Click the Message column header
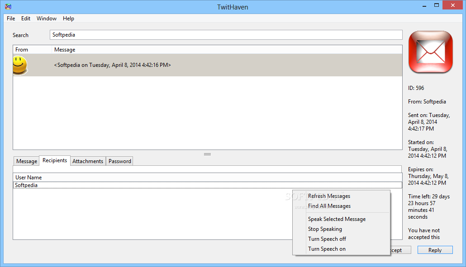The height and width of the screenshot is (267, 466). [227, 50]
